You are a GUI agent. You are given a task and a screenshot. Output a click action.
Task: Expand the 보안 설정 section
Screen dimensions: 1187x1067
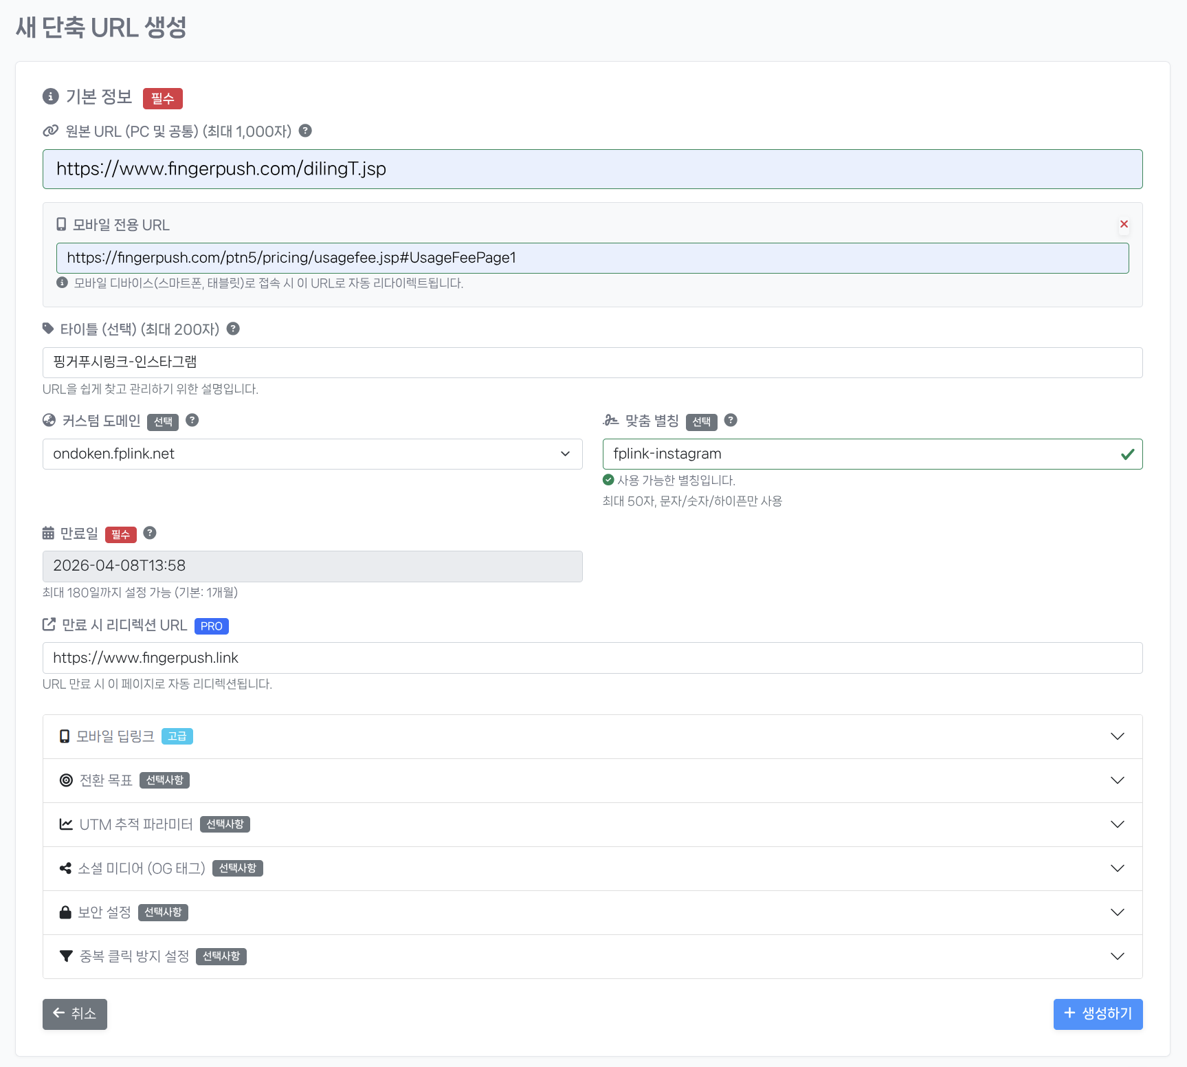point(1117,912)
